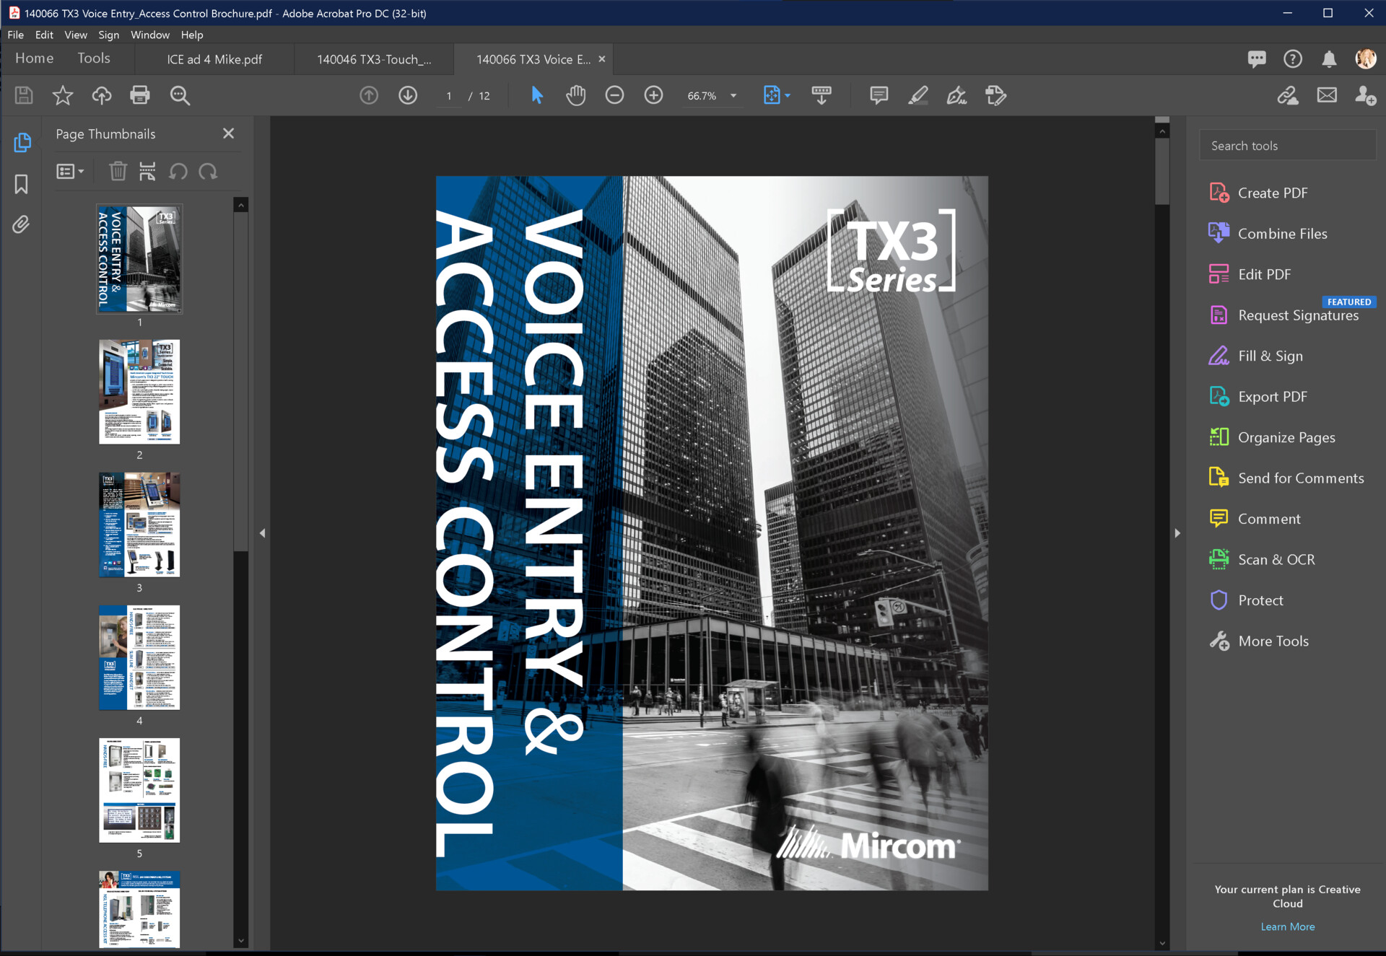Open the Combine Files tool
Viewport: 1386px width, 956px height.
coord(1281,233)
